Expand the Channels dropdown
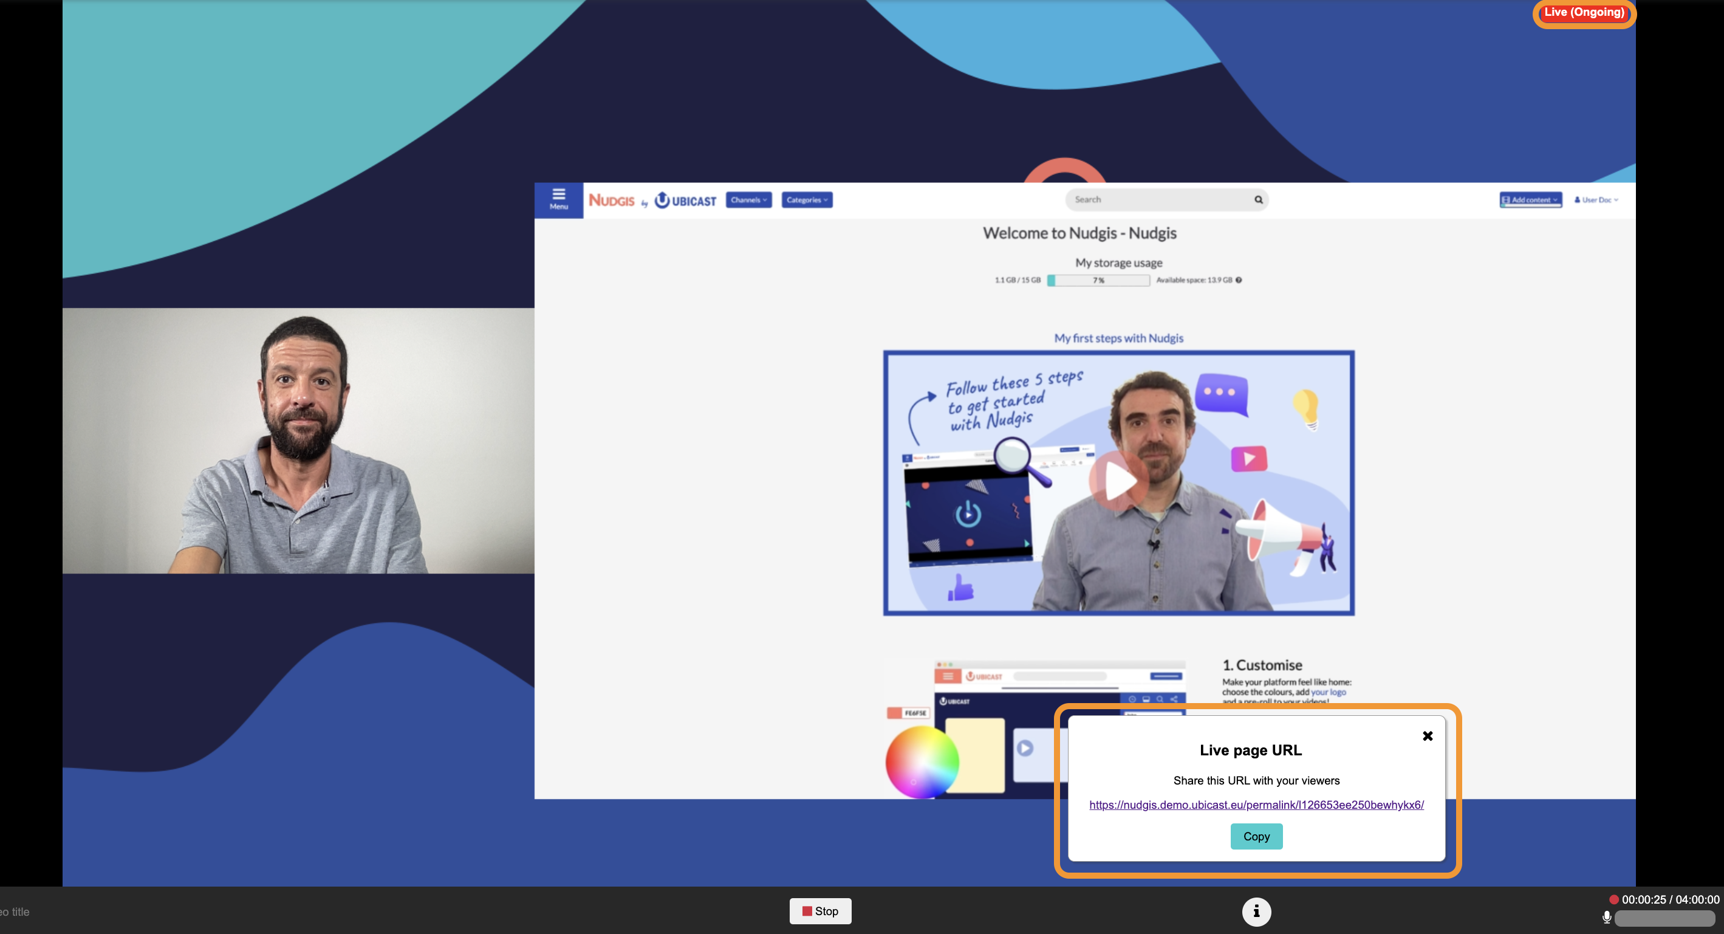Screen dimensions: 1724x934 pyautogui.click(x=748, y=199)
